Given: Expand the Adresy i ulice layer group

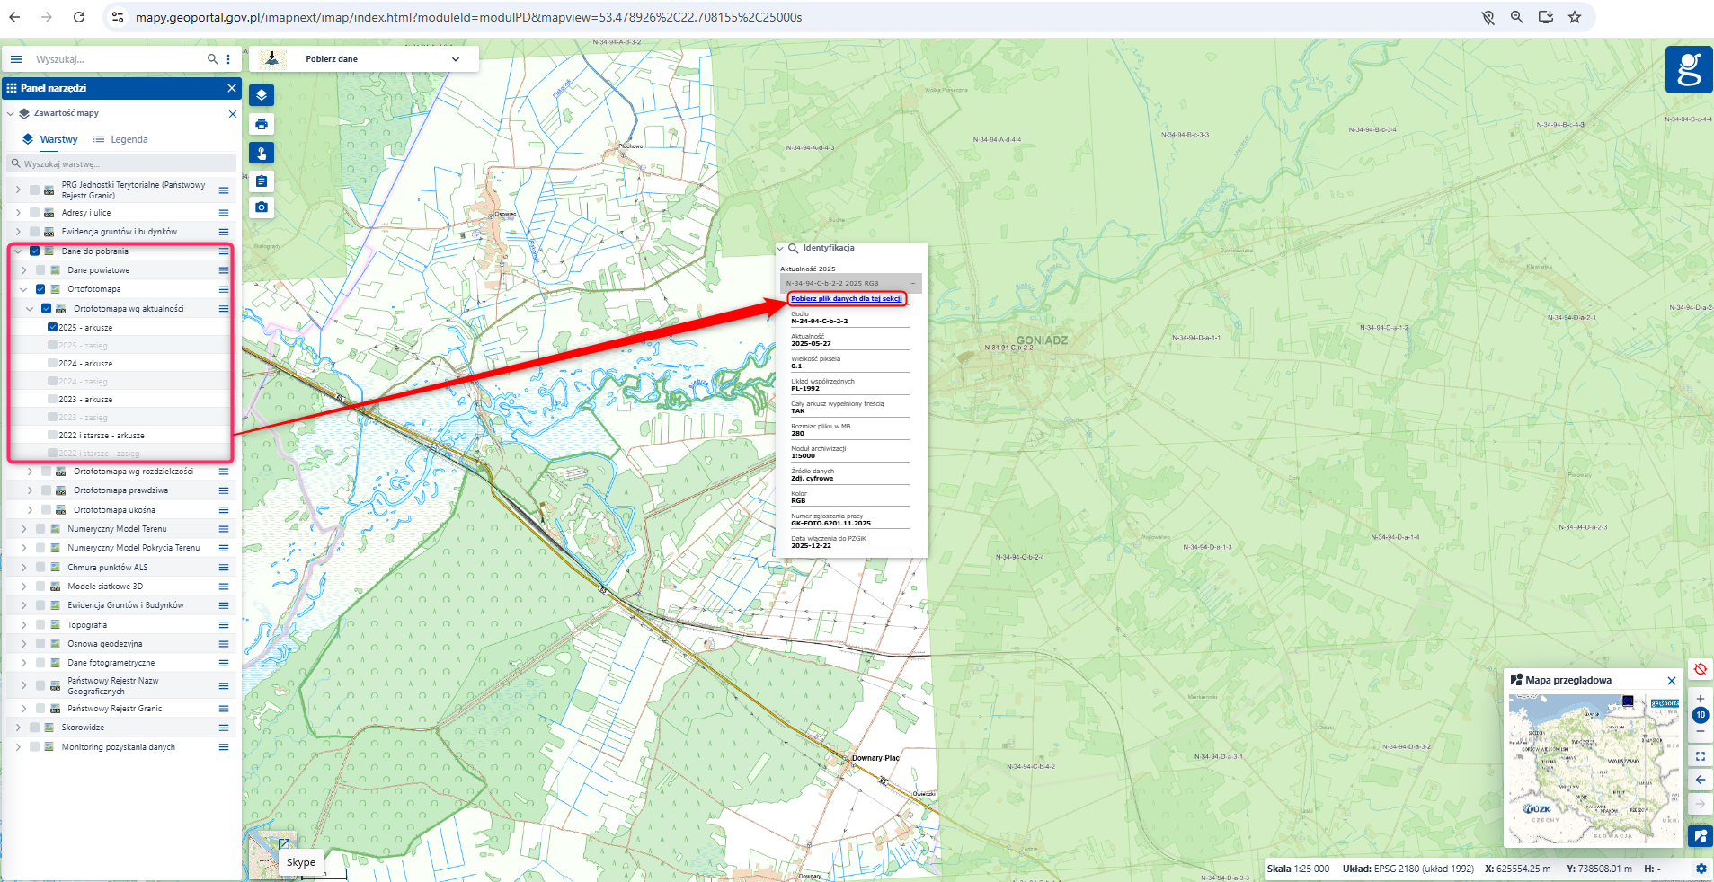Looking at the screenshot, I should tap(18, 213).
